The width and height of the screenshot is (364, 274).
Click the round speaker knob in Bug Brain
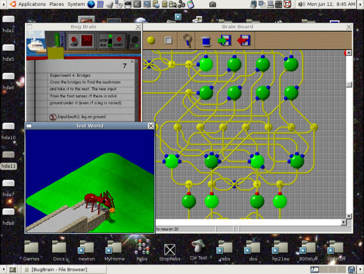[135, 40]
